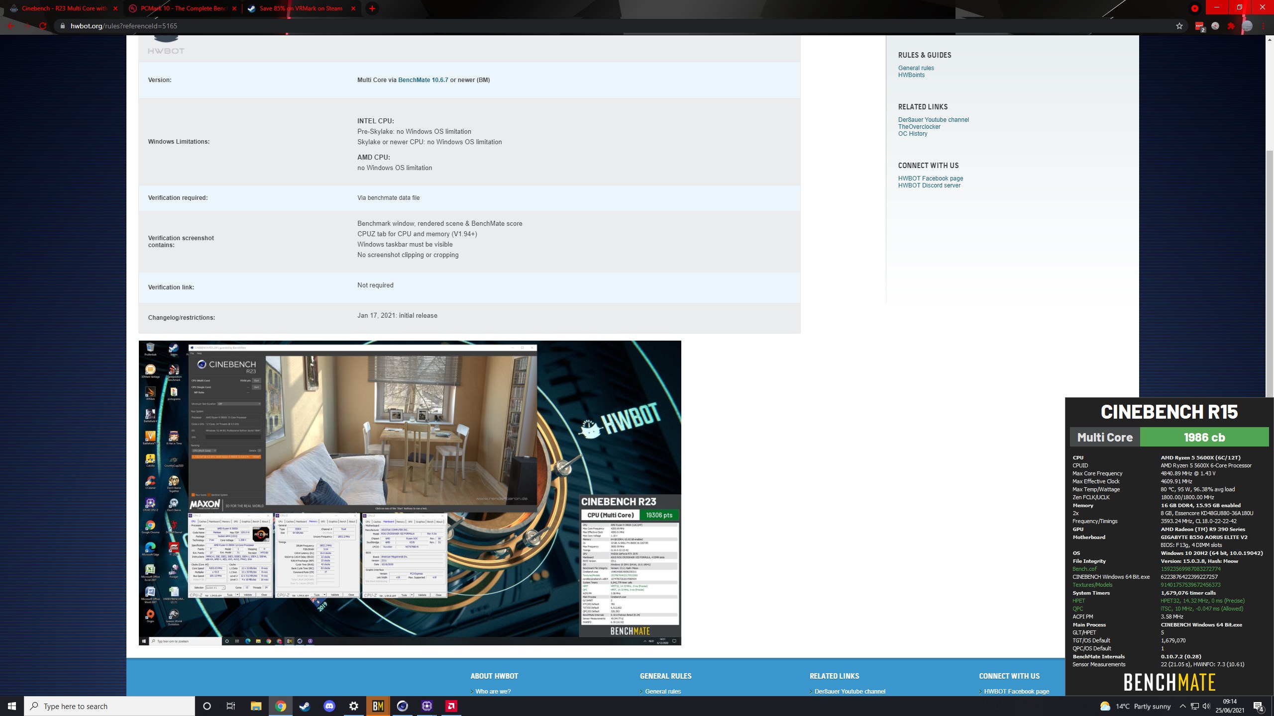Show hidden system tray icons

[x=1183, y=706]
